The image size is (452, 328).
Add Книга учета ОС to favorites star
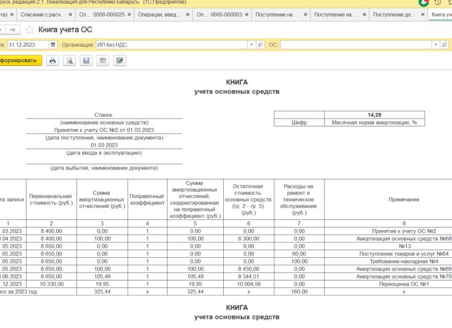pos(30,30)
